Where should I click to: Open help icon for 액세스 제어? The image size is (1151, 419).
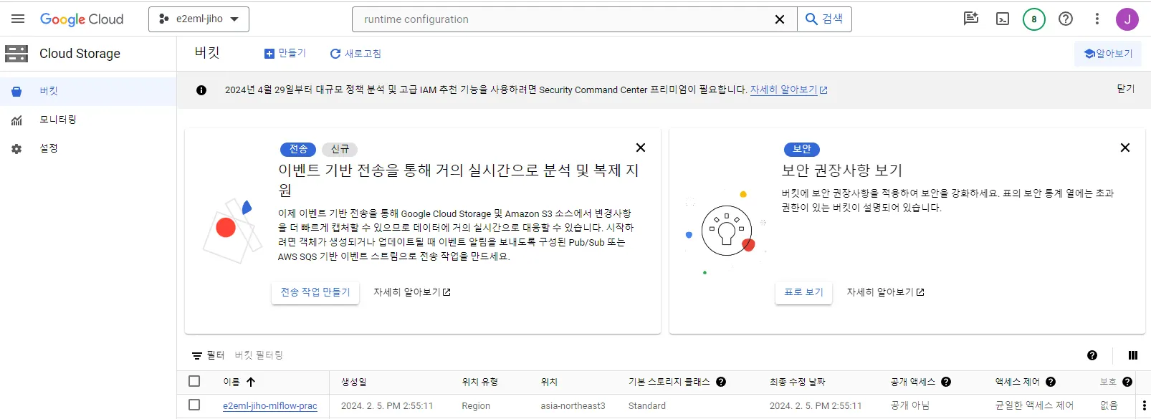coord(1051,382)
